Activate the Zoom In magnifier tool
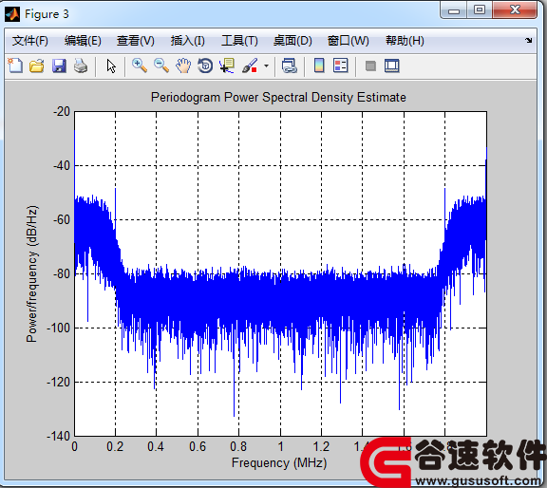 140,66
